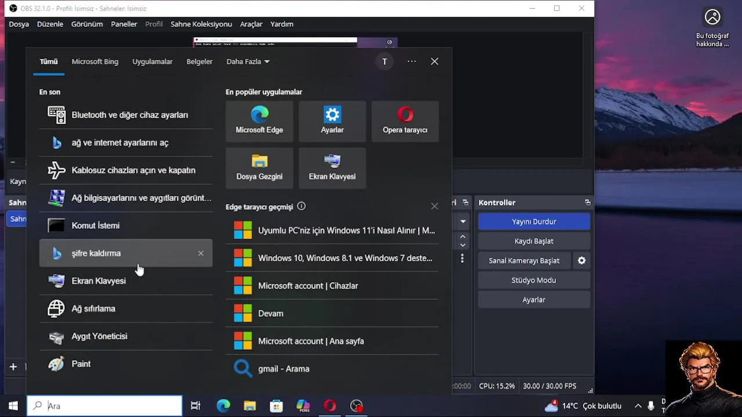Dismiss Edge tarayıcı geçmişi section
This screenshot has width=742, height=417.
(434, 206)
